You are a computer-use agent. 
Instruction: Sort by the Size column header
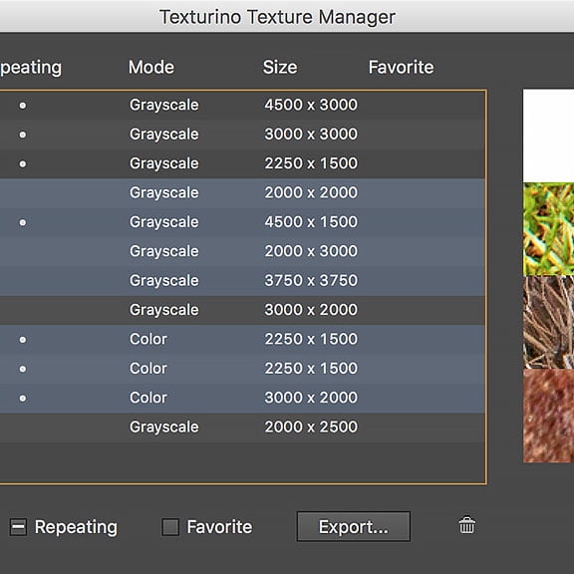[x=280, y=68]
